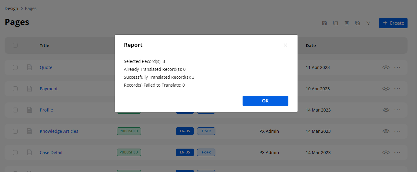Click the Create button

coord(393,23)
